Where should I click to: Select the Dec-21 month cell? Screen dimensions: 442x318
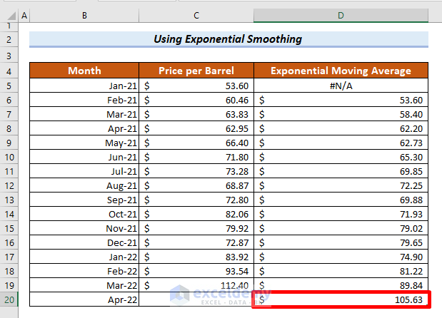click(84, 242)
